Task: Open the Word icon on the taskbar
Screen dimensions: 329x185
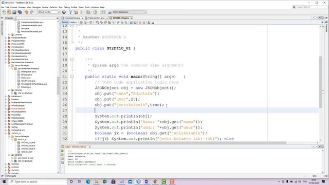Action: [x=147, y=181]
